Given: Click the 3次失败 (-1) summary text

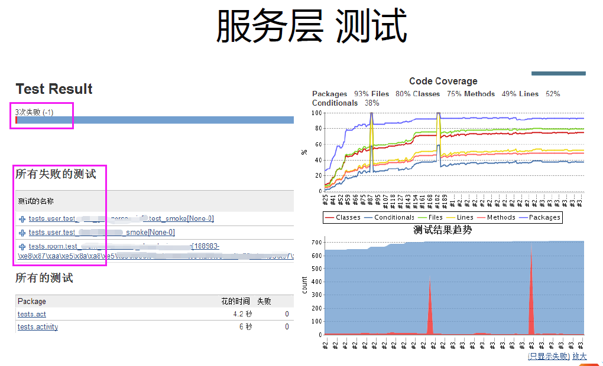Looking at the screenshot, I should tap(34, 112).
